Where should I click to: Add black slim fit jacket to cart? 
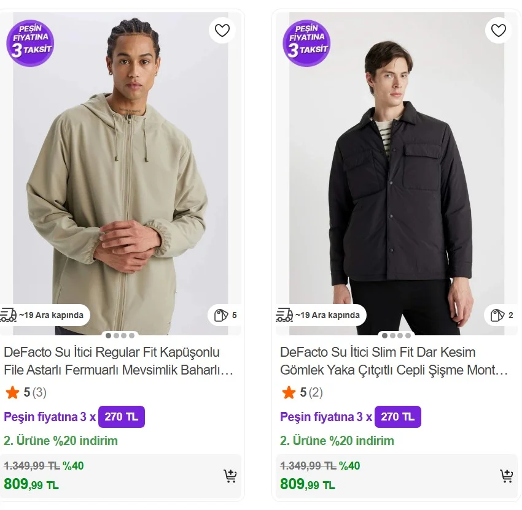[x=507, y=476]
